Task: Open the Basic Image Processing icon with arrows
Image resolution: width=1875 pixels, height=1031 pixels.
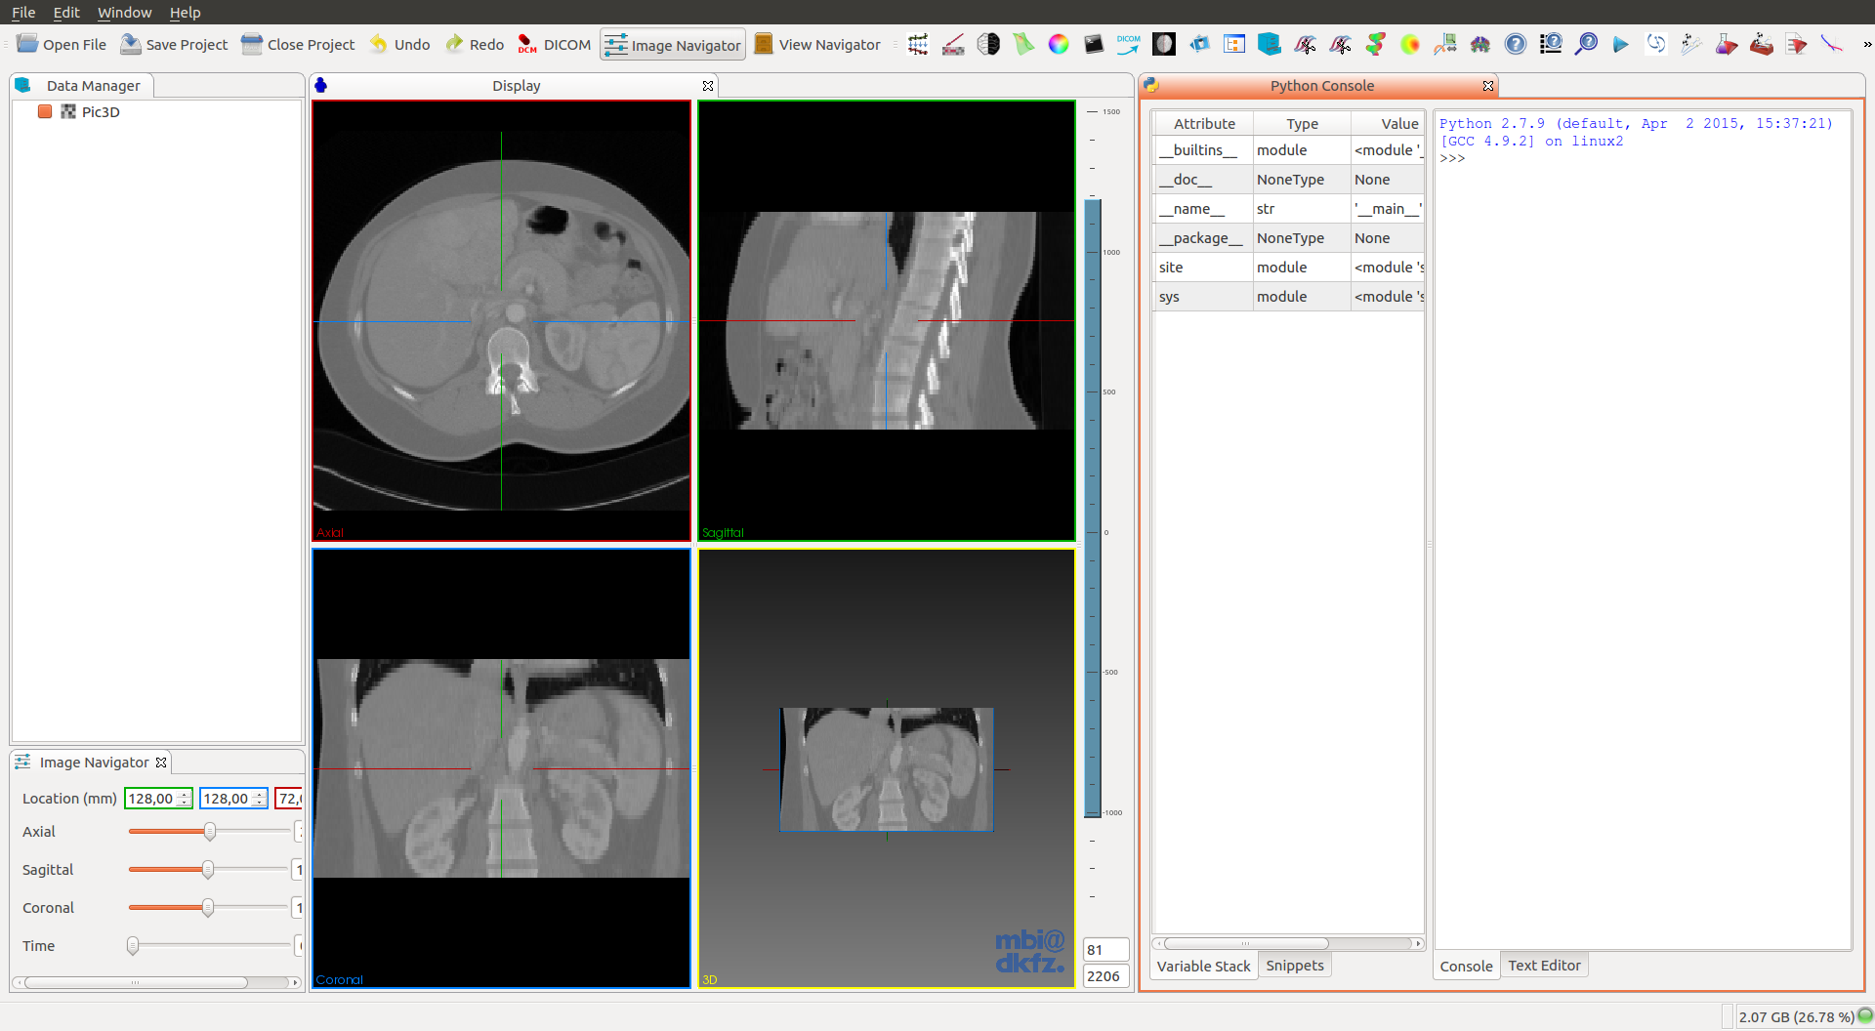Action: click(x=918, y=44)
